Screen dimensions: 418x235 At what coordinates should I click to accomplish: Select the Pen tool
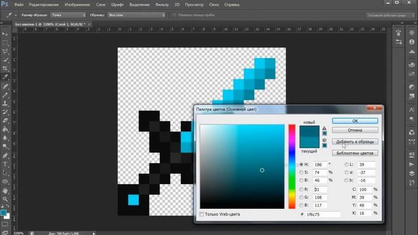[x=5, y=155]
